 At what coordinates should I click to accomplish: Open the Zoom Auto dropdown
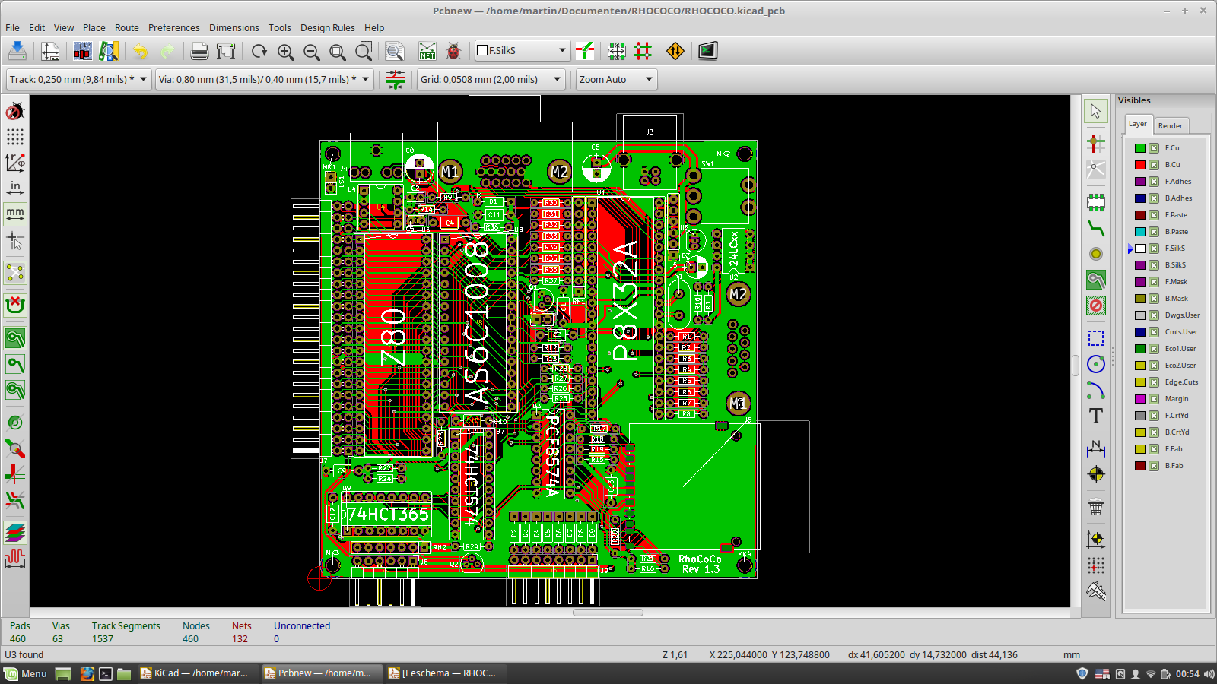coord(616,79)
